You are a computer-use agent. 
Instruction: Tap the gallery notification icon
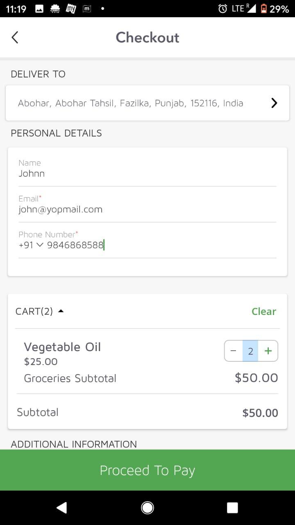pyautogui.click(x=39, y=9)
